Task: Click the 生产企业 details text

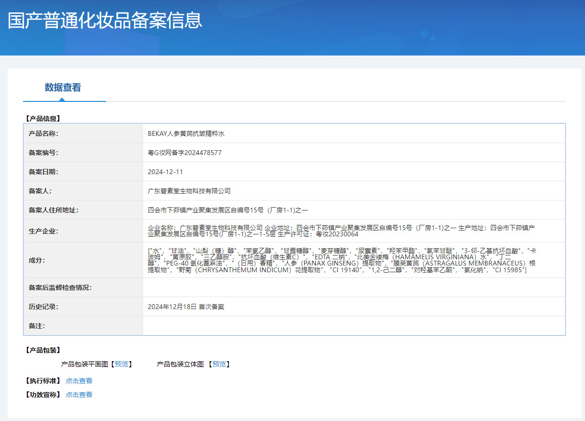Action: click(341, 231)
